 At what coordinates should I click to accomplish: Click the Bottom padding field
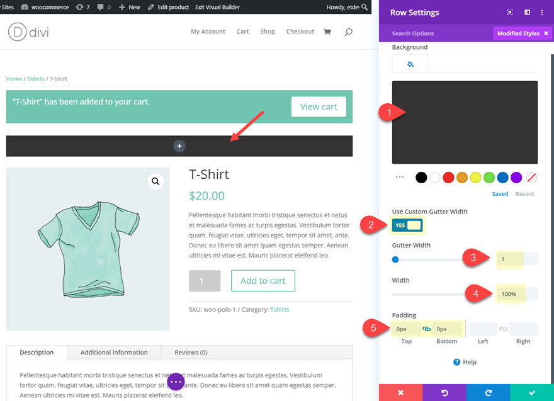pos(447,329)
